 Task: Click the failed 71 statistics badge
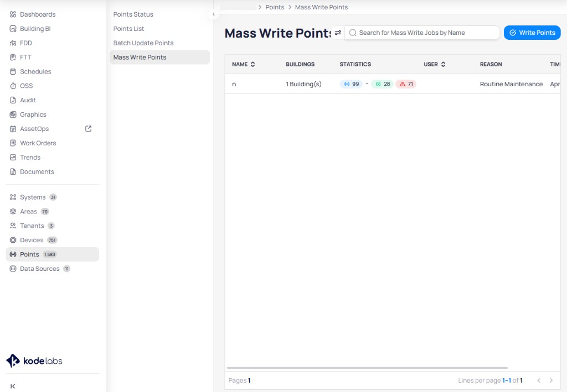406,84
